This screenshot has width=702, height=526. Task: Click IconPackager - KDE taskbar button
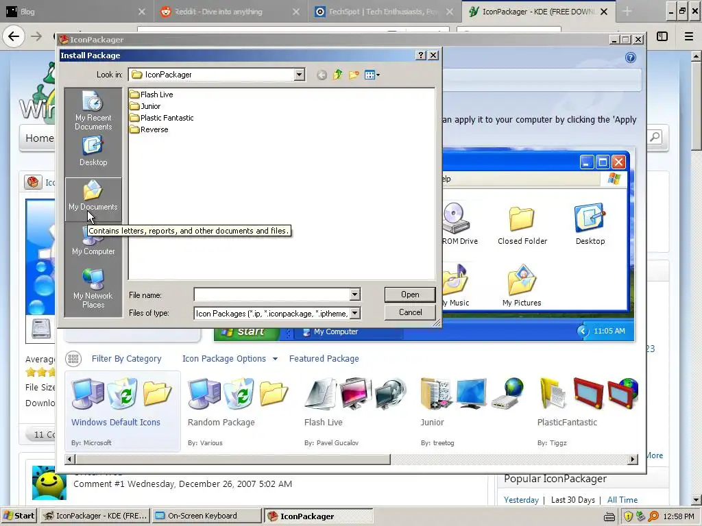pos(95,516)
